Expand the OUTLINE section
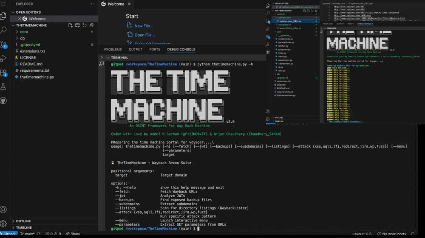Image resolution: width=425 pixels, height=238 pixels. (x=13, y=221)
